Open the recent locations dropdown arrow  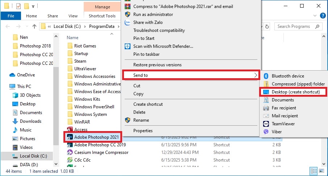(27, 26)
